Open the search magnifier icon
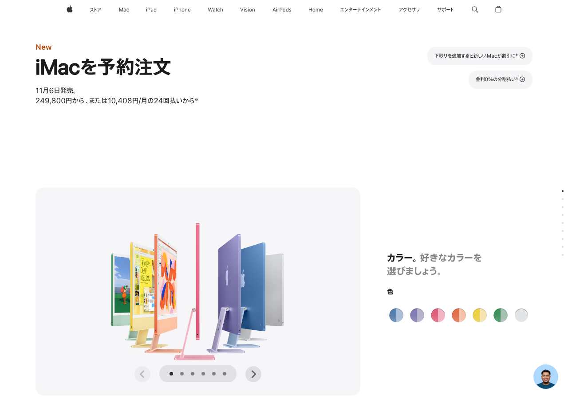 (x=475, y=9)
